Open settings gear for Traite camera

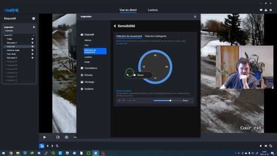tap(32, 39)
